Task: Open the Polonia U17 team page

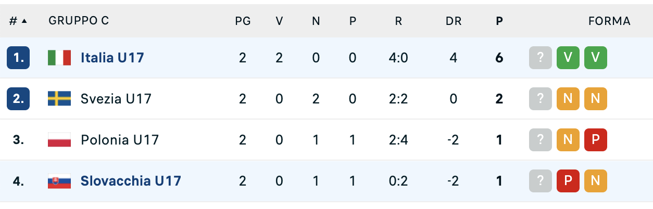Action: [x=119, y=140]
